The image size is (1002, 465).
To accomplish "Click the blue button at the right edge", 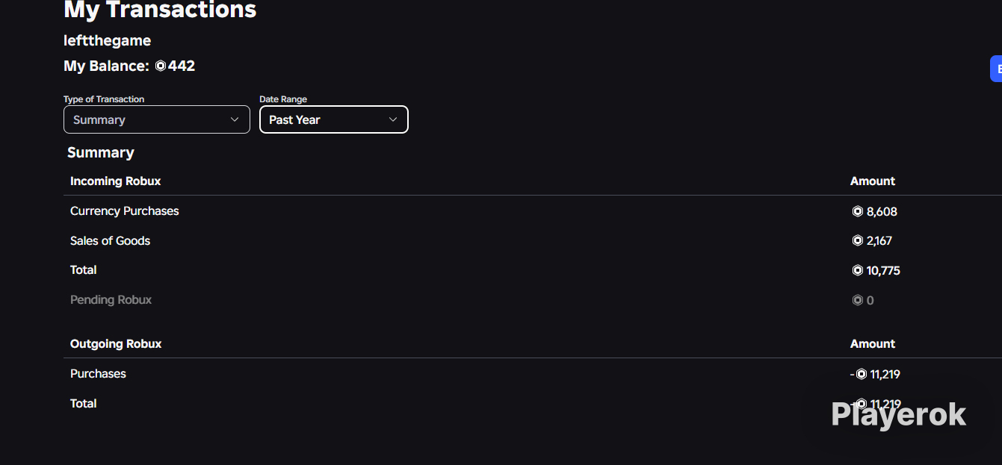I will (x=996, y=69).
